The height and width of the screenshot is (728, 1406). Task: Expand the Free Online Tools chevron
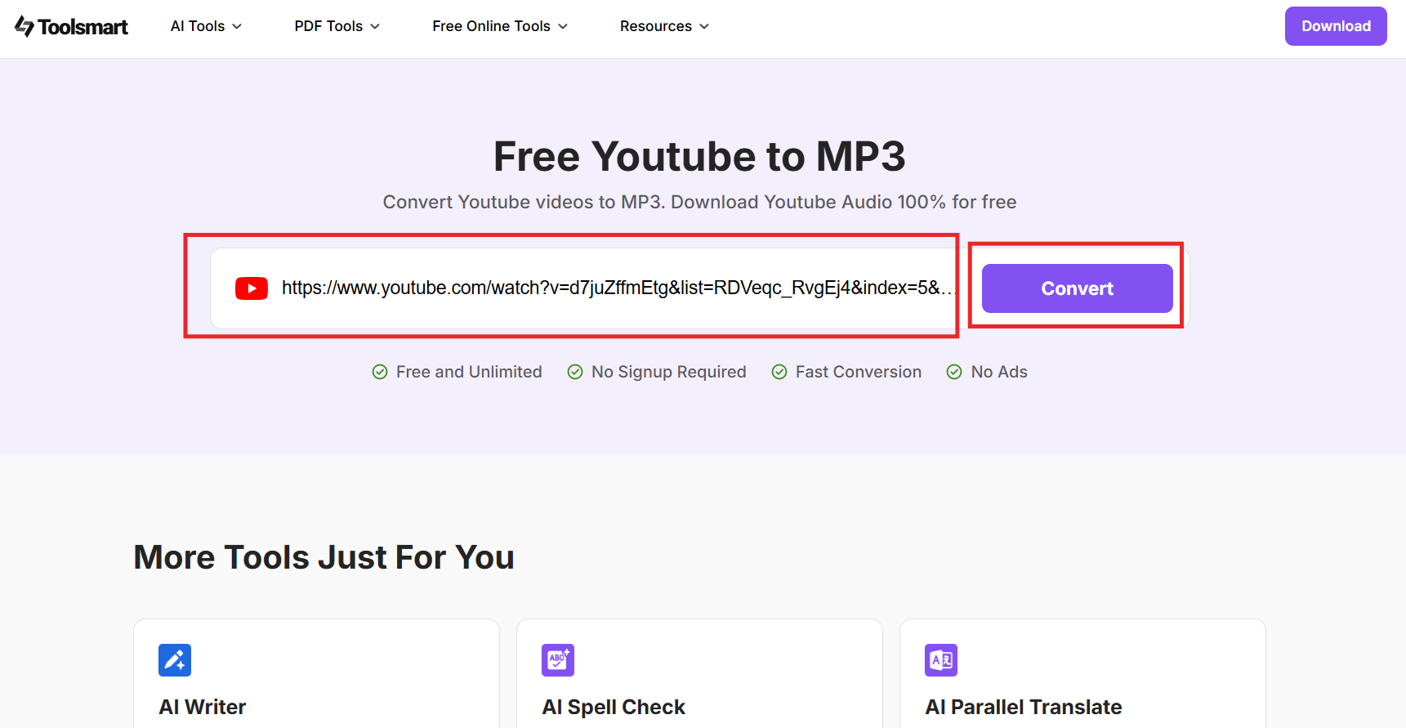[x=563, y=27]
